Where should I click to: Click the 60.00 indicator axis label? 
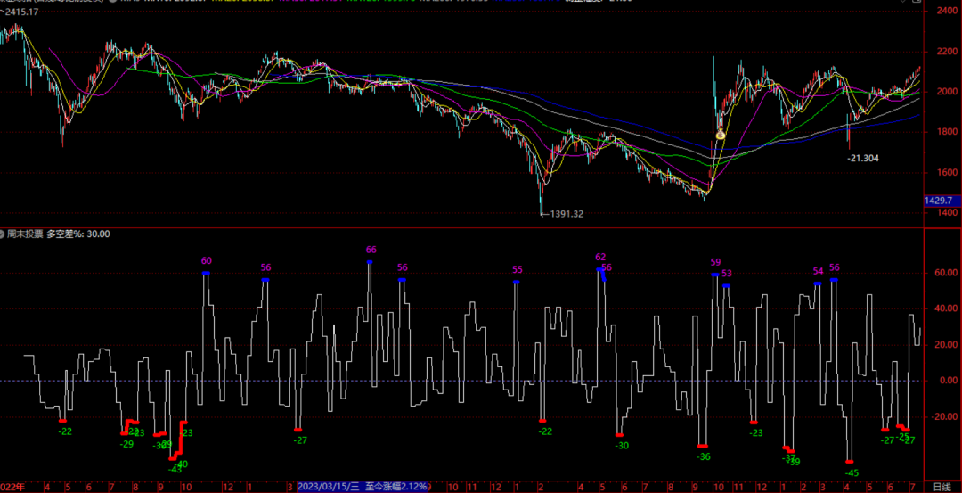945,273
